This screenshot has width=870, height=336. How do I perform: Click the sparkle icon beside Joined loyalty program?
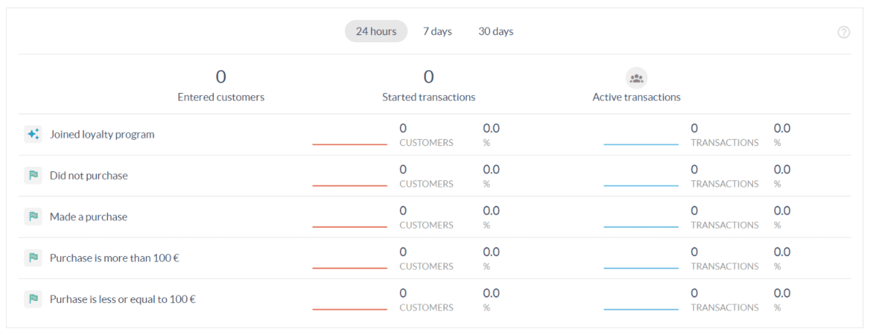33,134
